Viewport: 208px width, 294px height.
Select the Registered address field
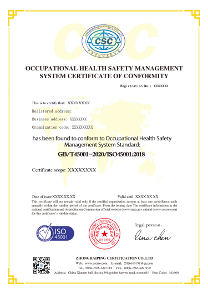tap(52, 111)
